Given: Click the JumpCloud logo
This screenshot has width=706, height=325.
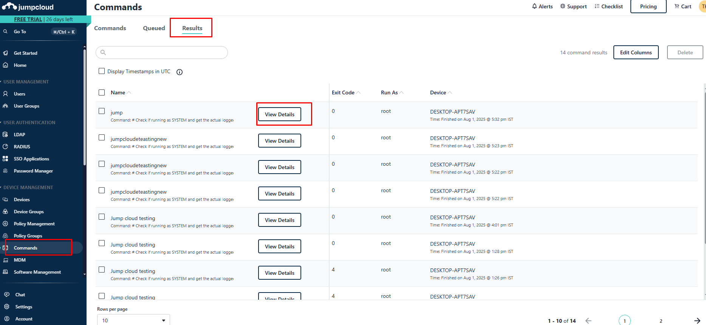Looking at the screenshot, I should (28, 7).
